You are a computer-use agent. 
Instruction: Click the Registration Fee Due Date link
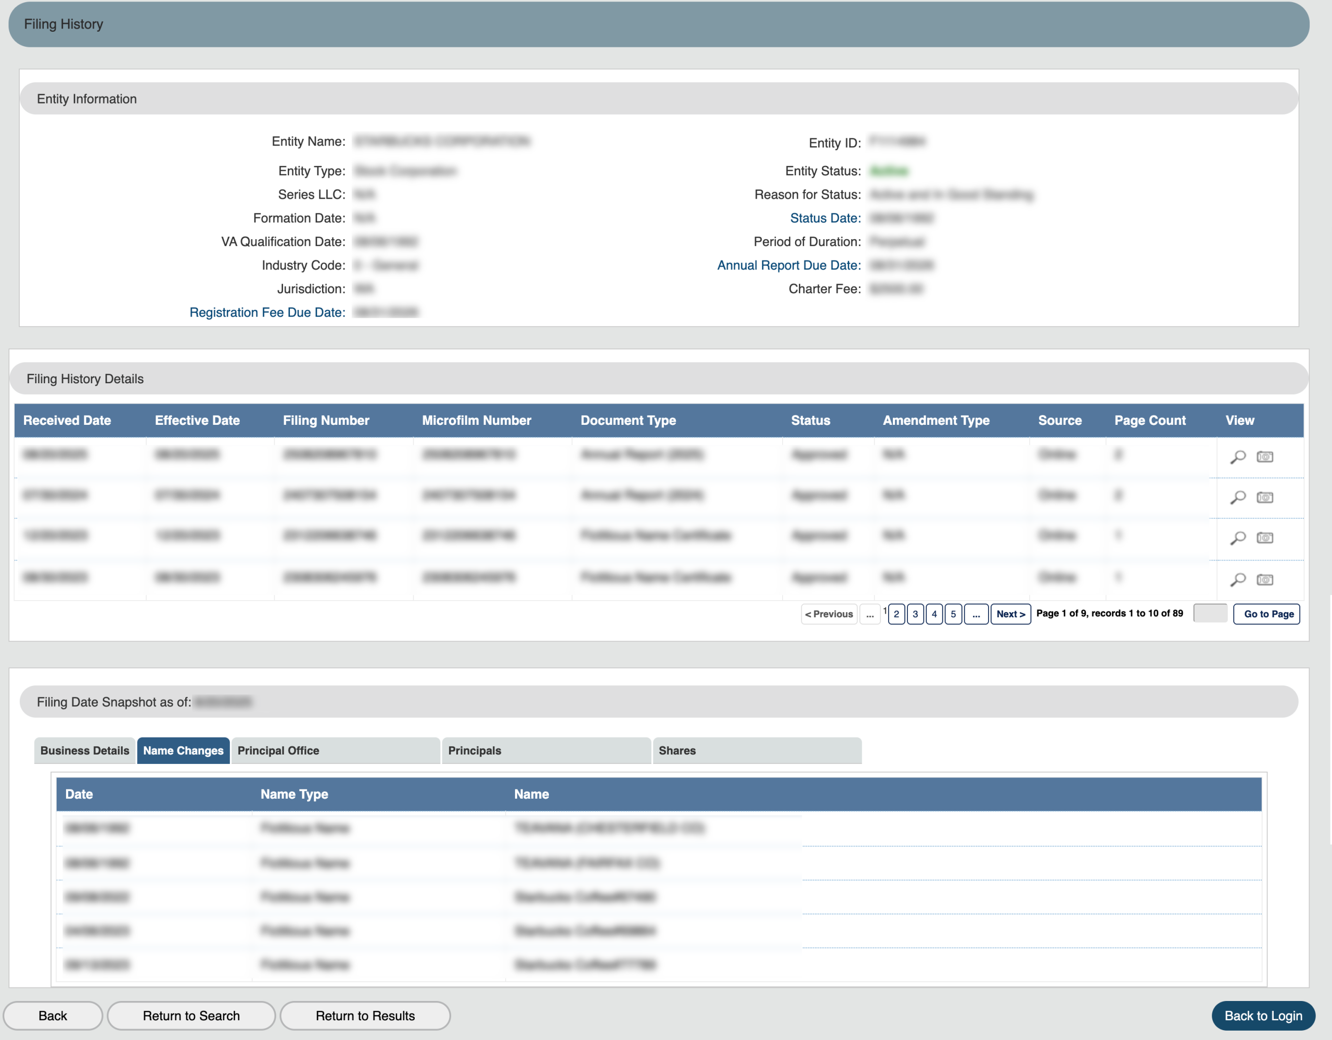[x=267, y=312]
